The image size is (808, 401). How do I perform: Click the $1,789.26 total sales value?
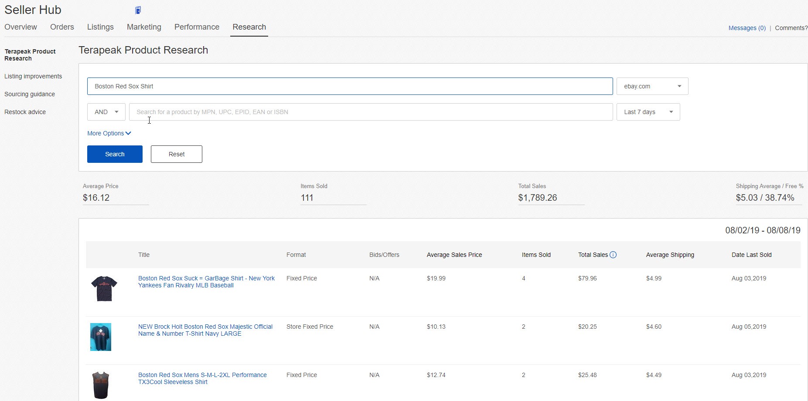538,198
